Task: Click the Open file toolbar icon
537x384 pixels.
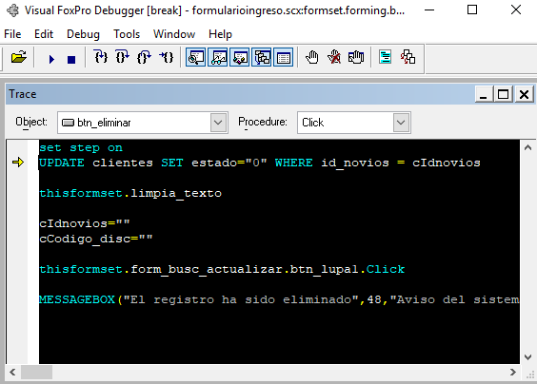Action: pyautogui.click(x=18, y=57)
